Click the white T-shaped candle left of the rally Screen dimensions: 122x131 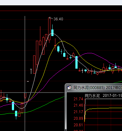(x=31, y=71)
